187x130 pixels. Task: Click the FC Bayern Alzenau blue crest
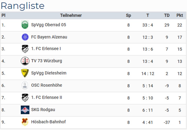[x=25, y=37]
